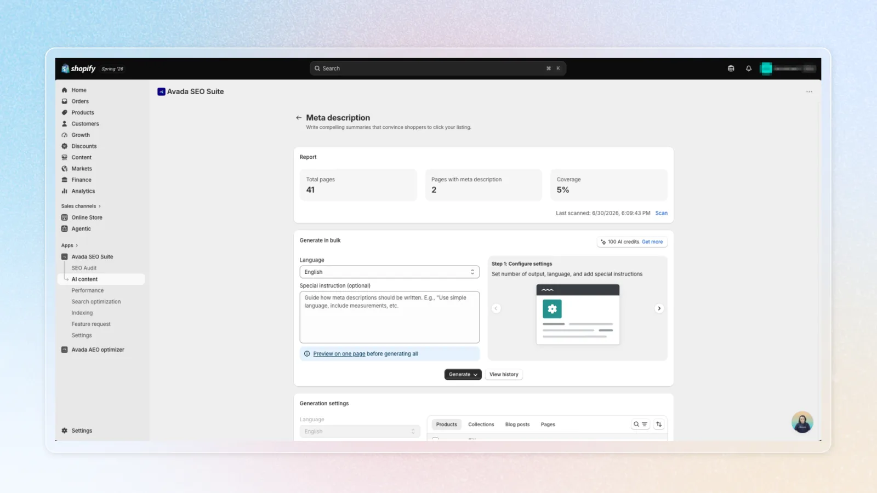Switch to the Products tab
This screenshot has width=877, height=493.
coord(446,425)
